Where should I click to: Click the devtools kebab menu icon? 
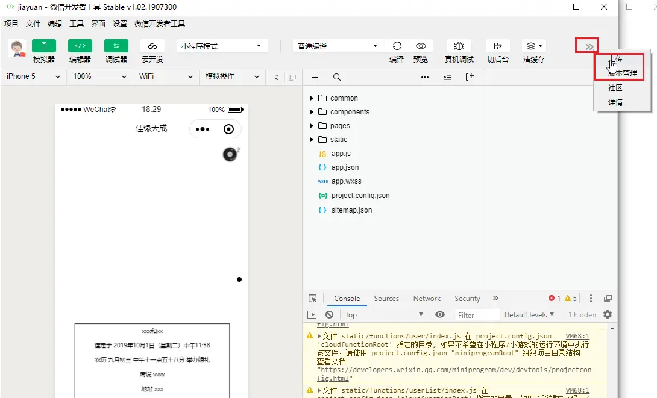pyautogui.click(x=591, y=298)
